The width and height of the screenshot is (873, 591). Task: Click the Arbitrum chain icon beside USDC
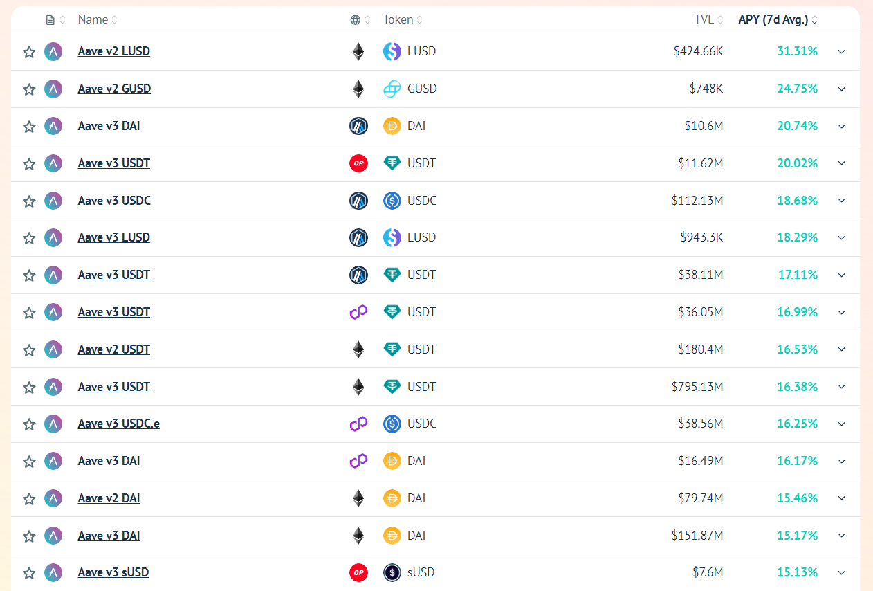[358, 201]
